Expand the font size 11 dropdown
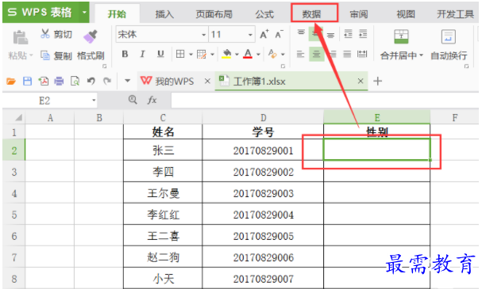 [250, 35]
